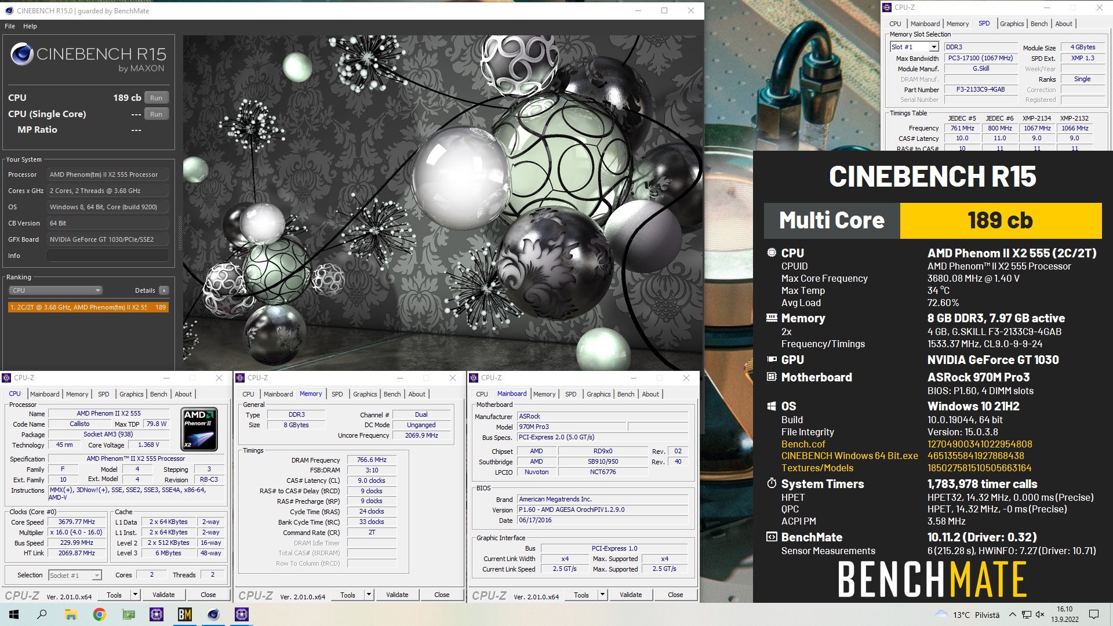The image size is (1113, 626).
Task: Open BenchMate BM taskbar icon
Action: coord(185,614)
